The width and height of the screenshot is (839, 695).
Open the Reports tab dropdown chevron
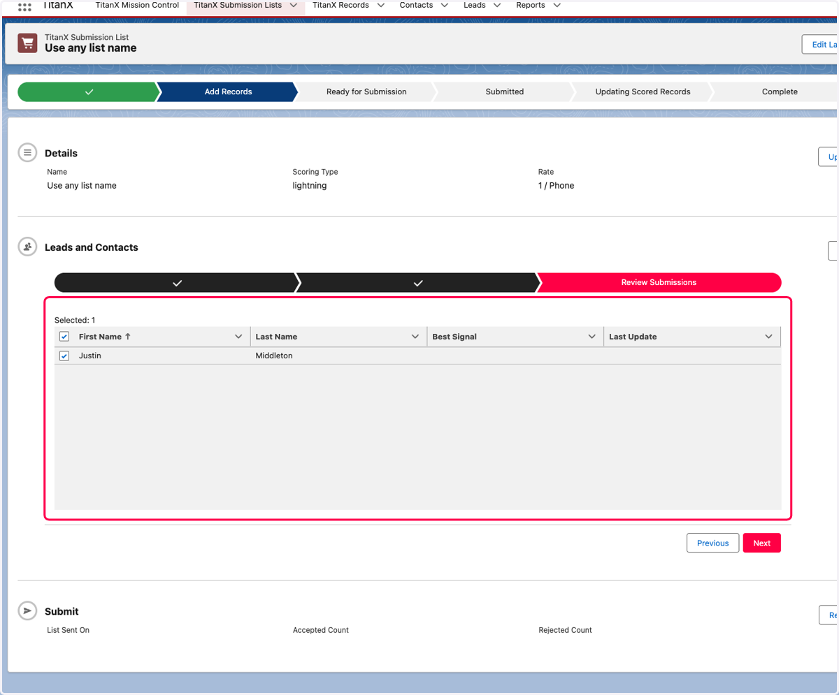pos(557,5)
